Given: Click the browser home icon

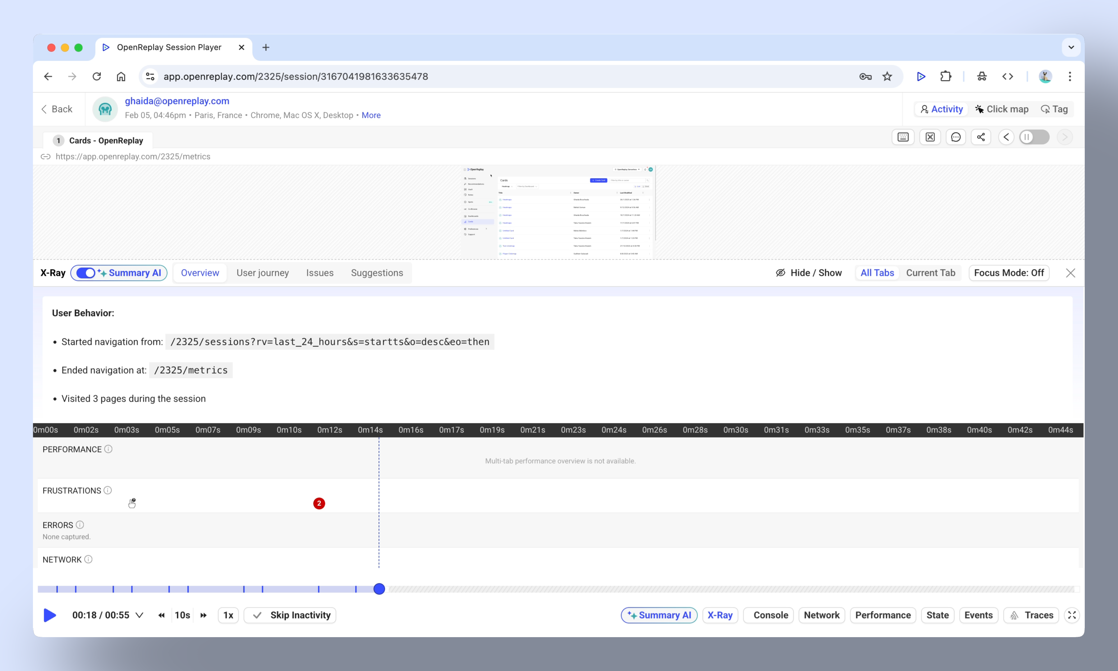Looking at the screenshot, I should [x=121, y=76].
